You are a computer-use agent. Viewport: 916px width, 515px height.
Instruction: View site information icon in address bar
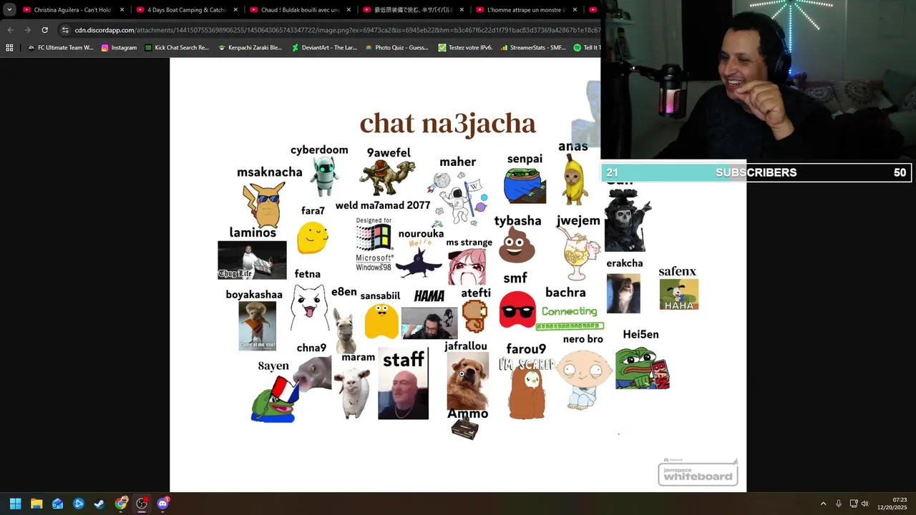click(65, 30)
